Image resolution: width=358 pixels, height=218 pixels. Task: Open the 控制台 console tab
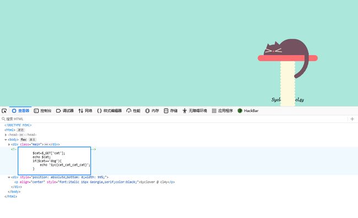pyautogui.click(x=43, y=111)
